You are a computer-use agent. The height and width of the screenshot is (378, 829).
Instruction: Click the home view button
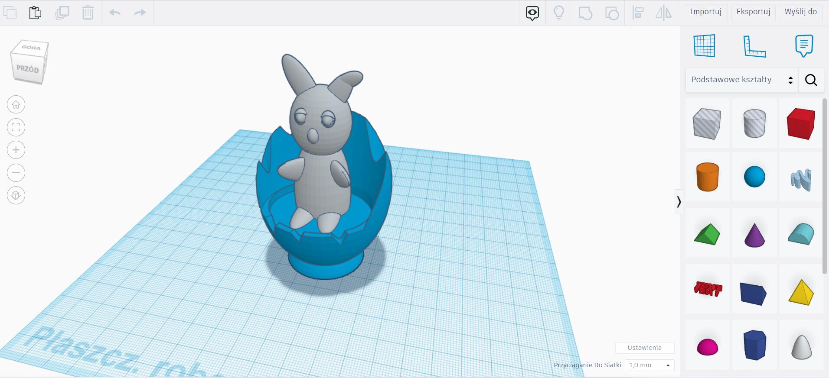pos(16,105)
